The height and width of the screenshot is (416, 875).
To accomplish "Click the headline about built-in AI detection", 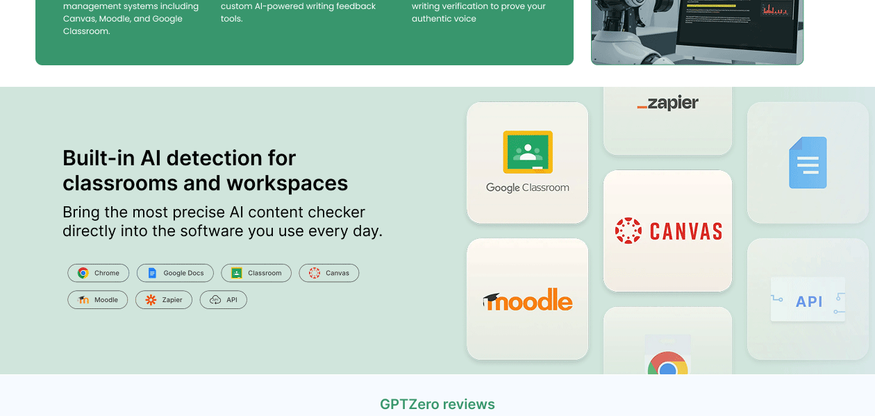I will pyautogui.click(x=205, y=170).
